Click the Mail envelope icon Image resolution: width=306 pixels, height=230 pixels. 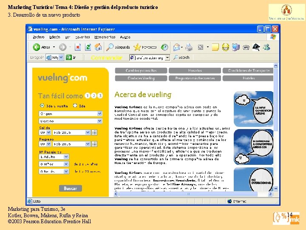pyautogui.click(x=176, y=47)
